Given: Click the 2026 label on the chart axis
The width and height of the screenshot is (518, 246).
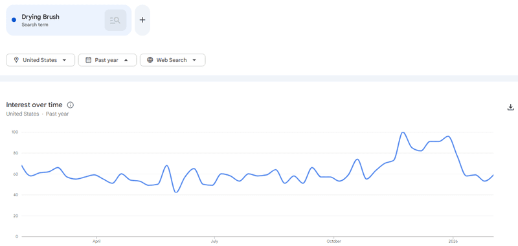Looking at the screenshot, I should pyautogui.click(x=453, y=241).
